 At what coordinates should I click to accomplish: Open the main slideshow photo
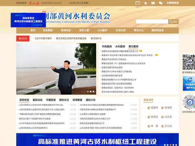tap(56, 69)
